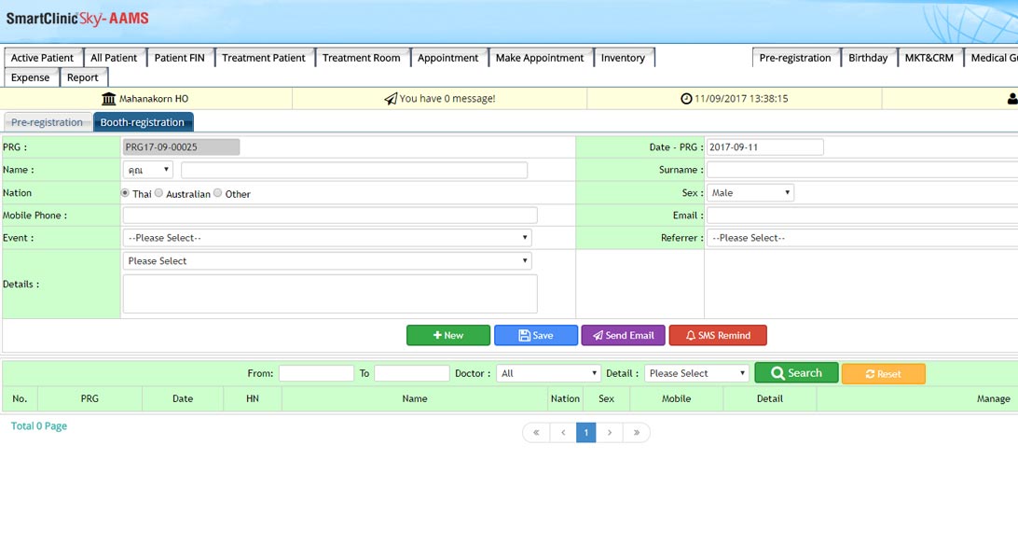Click the blue Save button
The height and width of the screenshot is (557, 1018).
click(x=535, y=336)
